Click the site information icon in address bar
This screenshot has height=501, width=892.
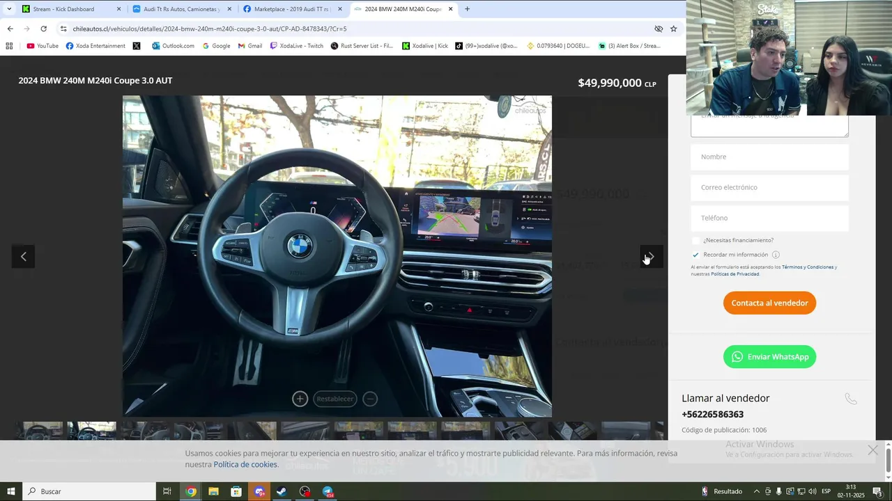pyautogui.click(x=63, y=29)
